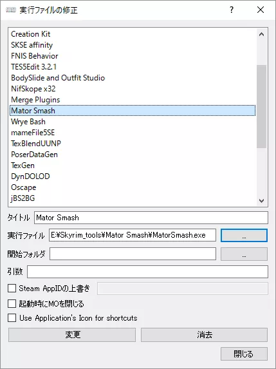276x369 pixels.
Task: Toggle Use Application's Icon for shortcuts
Action: point(12,318)
